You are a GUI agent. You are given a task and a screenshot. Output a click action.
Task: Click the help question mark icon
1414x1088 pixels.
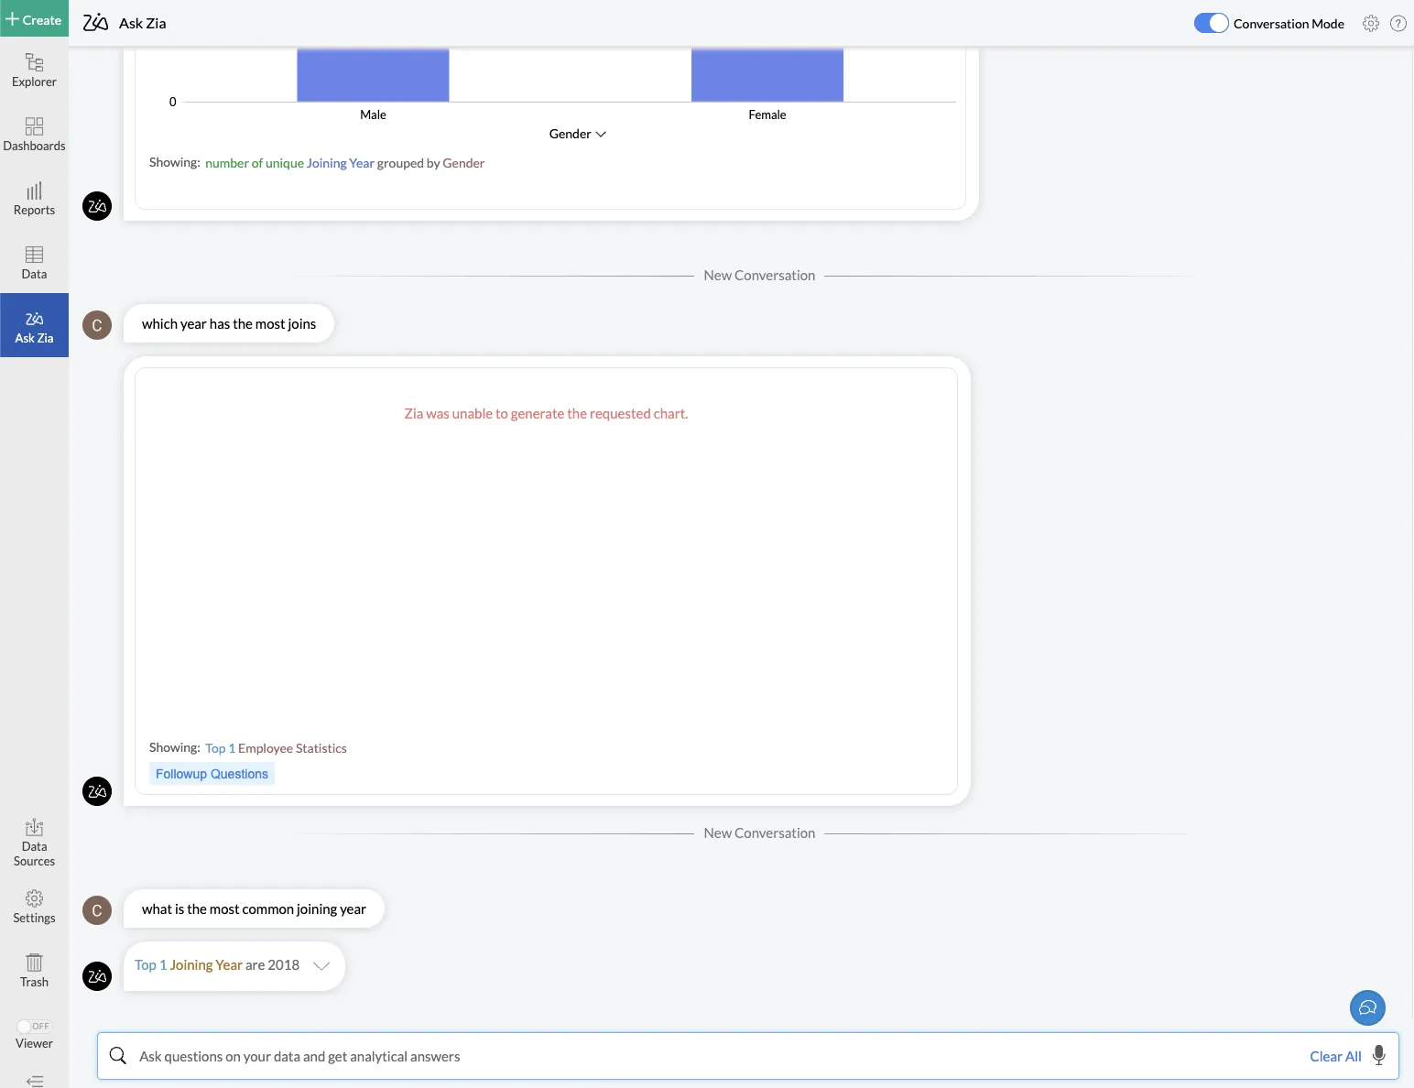click(x=1398, y=24)
